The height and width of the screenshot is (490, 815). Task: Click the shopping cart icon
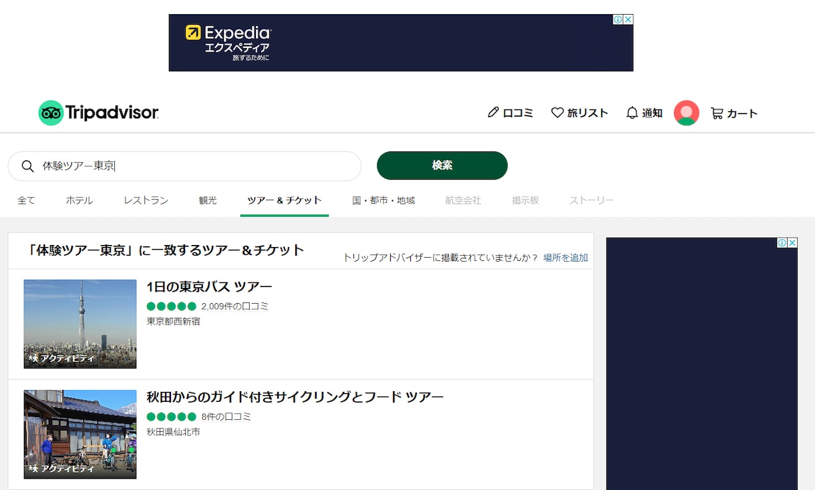[x=717, y=113]
